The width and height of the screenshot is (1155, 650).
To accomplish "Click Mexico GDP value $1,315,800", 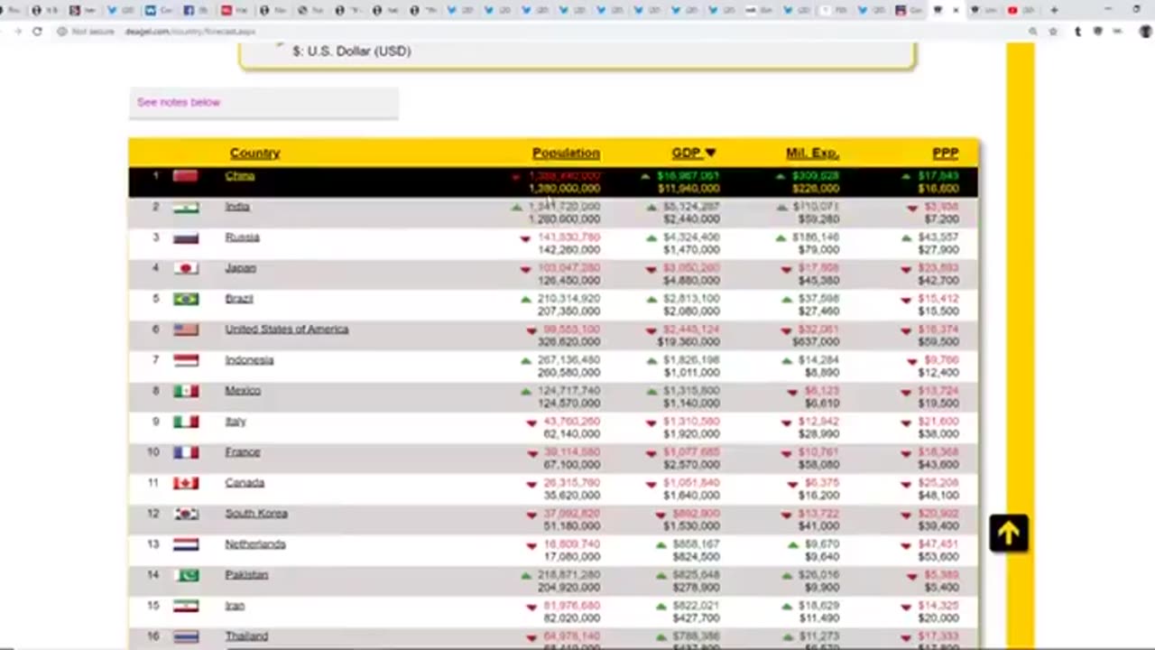I will pos(691,391).
